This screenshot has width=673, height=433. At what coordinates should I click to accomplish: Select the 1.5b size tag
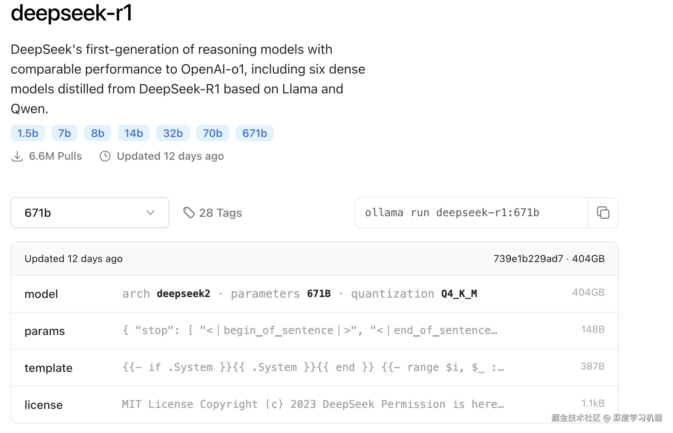[x=28, y=133]
